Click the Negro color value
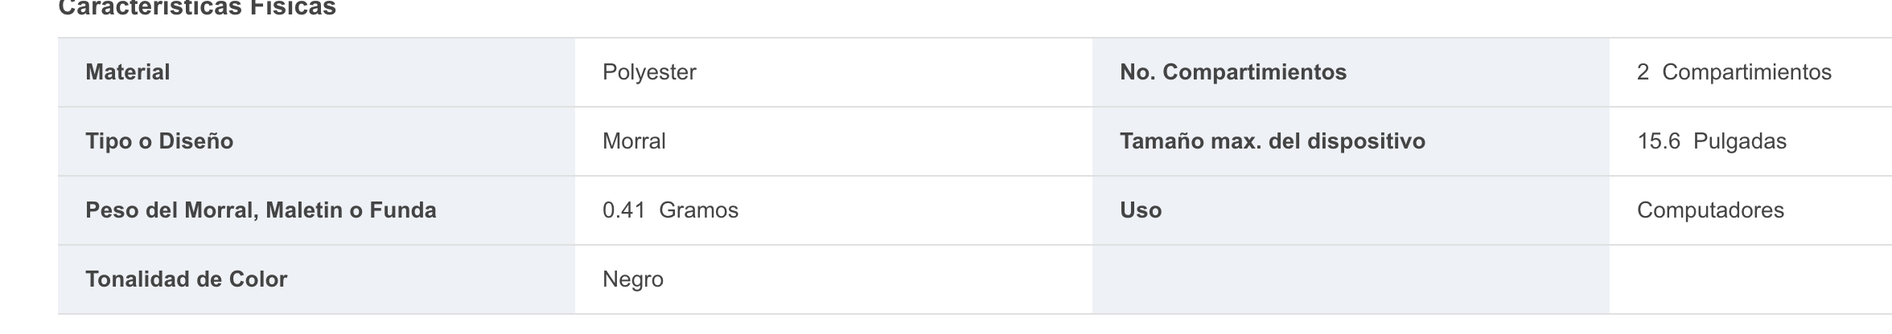Viewport: 1892px width, 334px height. coord(633,279)
